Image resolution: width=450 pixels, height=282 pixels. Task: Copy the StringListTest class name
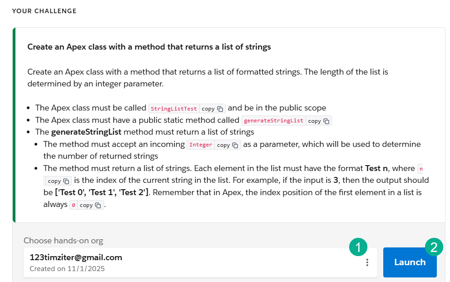coord(213,109)
